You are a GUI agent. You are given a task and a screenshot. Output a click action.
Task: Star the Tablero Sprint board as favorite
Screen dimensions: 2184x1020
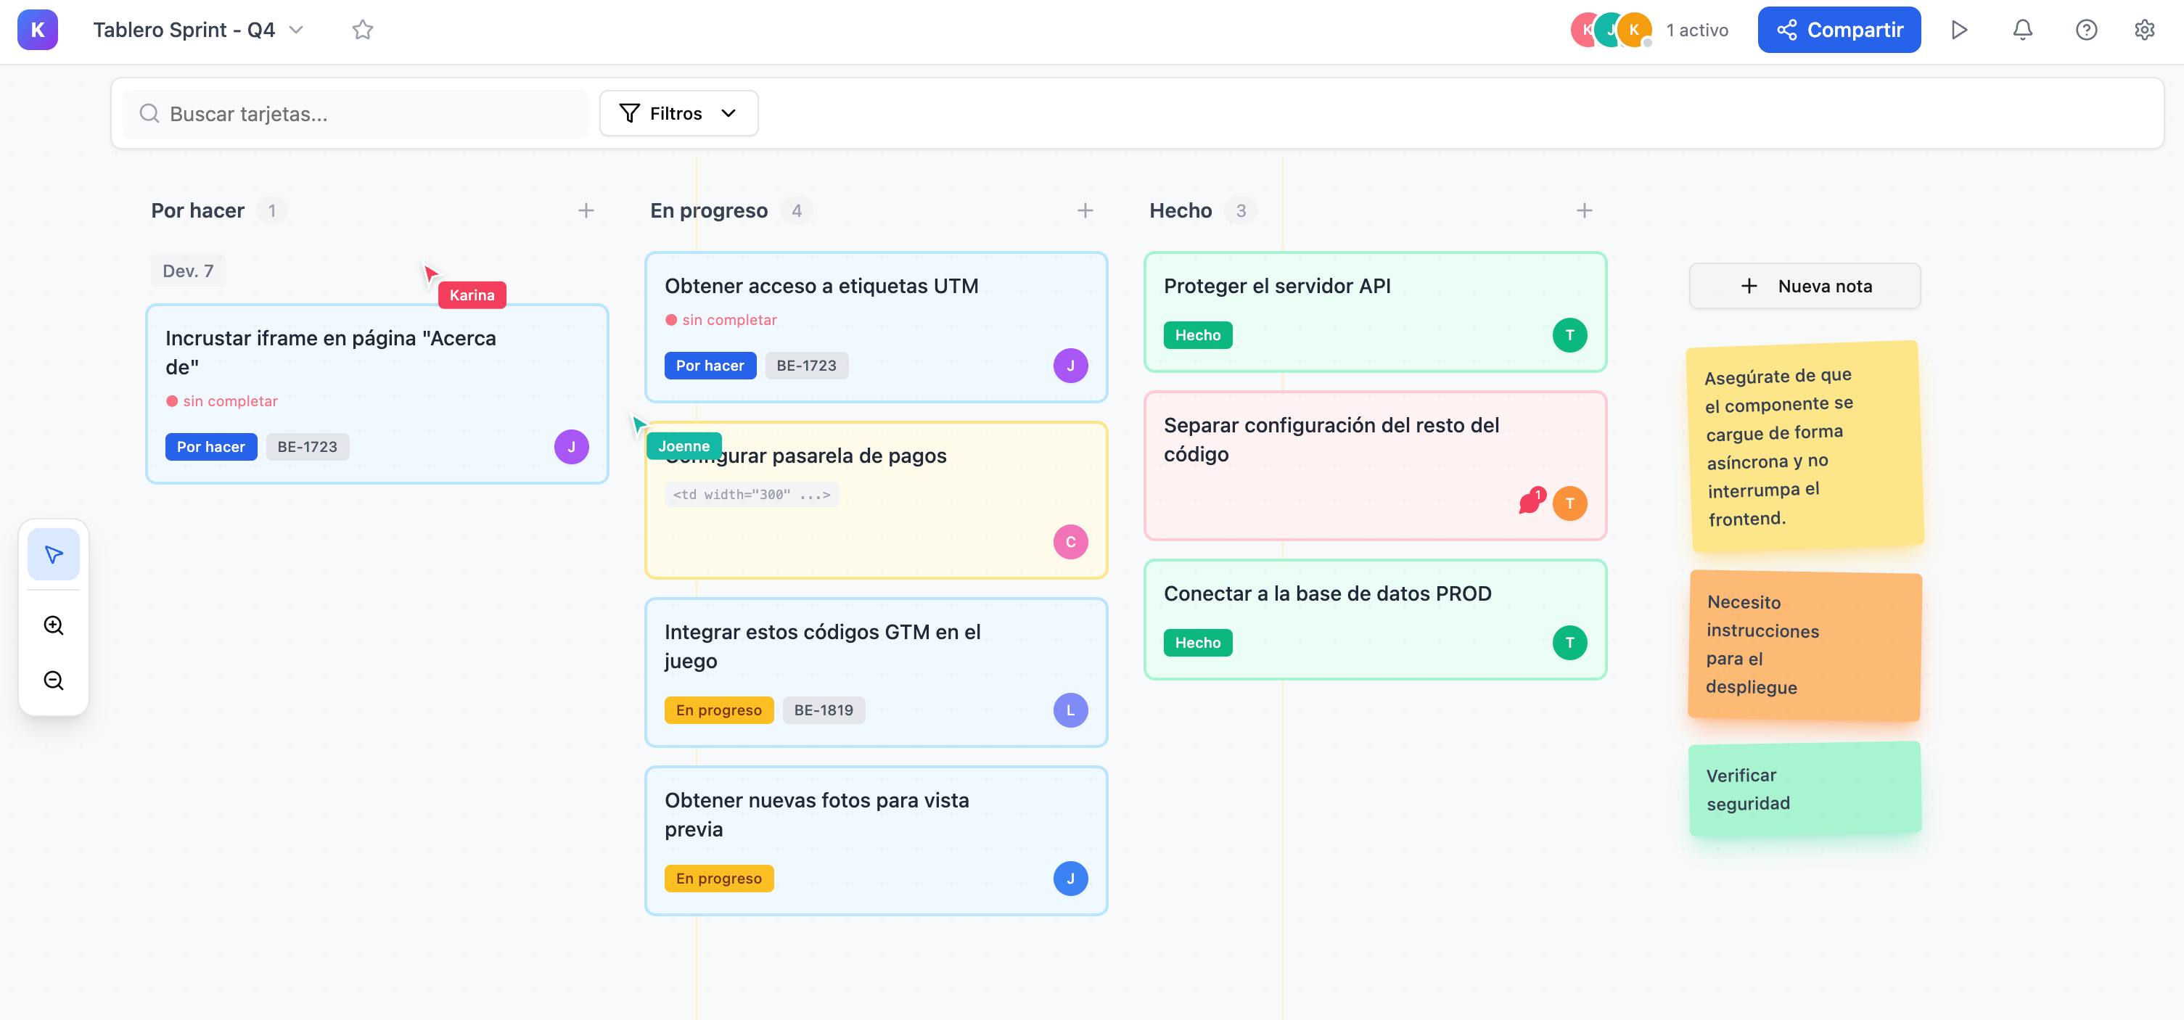tap(362, 30)
